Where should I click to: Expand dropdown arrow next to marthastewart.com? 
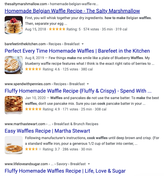point(101,124)
